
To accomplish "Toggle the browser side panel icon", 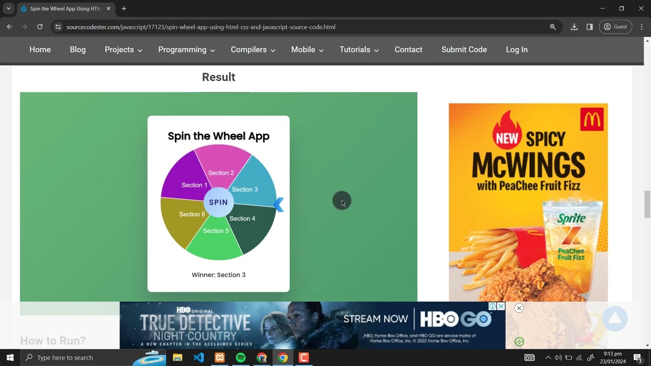I will (x=589, y=27).
